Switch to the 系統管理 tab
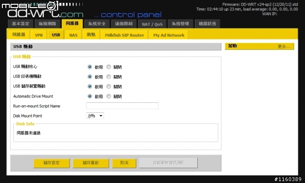305x183 pixels. coord(180,24)
